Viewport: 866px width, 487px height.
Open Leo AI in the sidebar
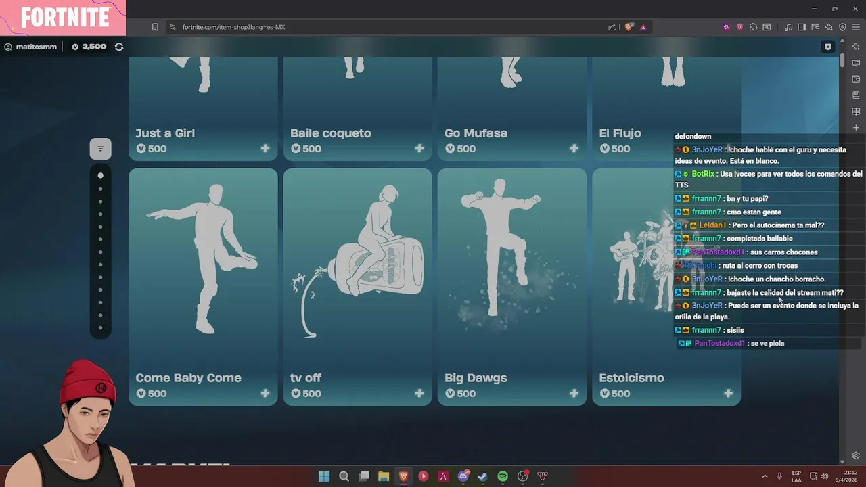pos(856,47)
